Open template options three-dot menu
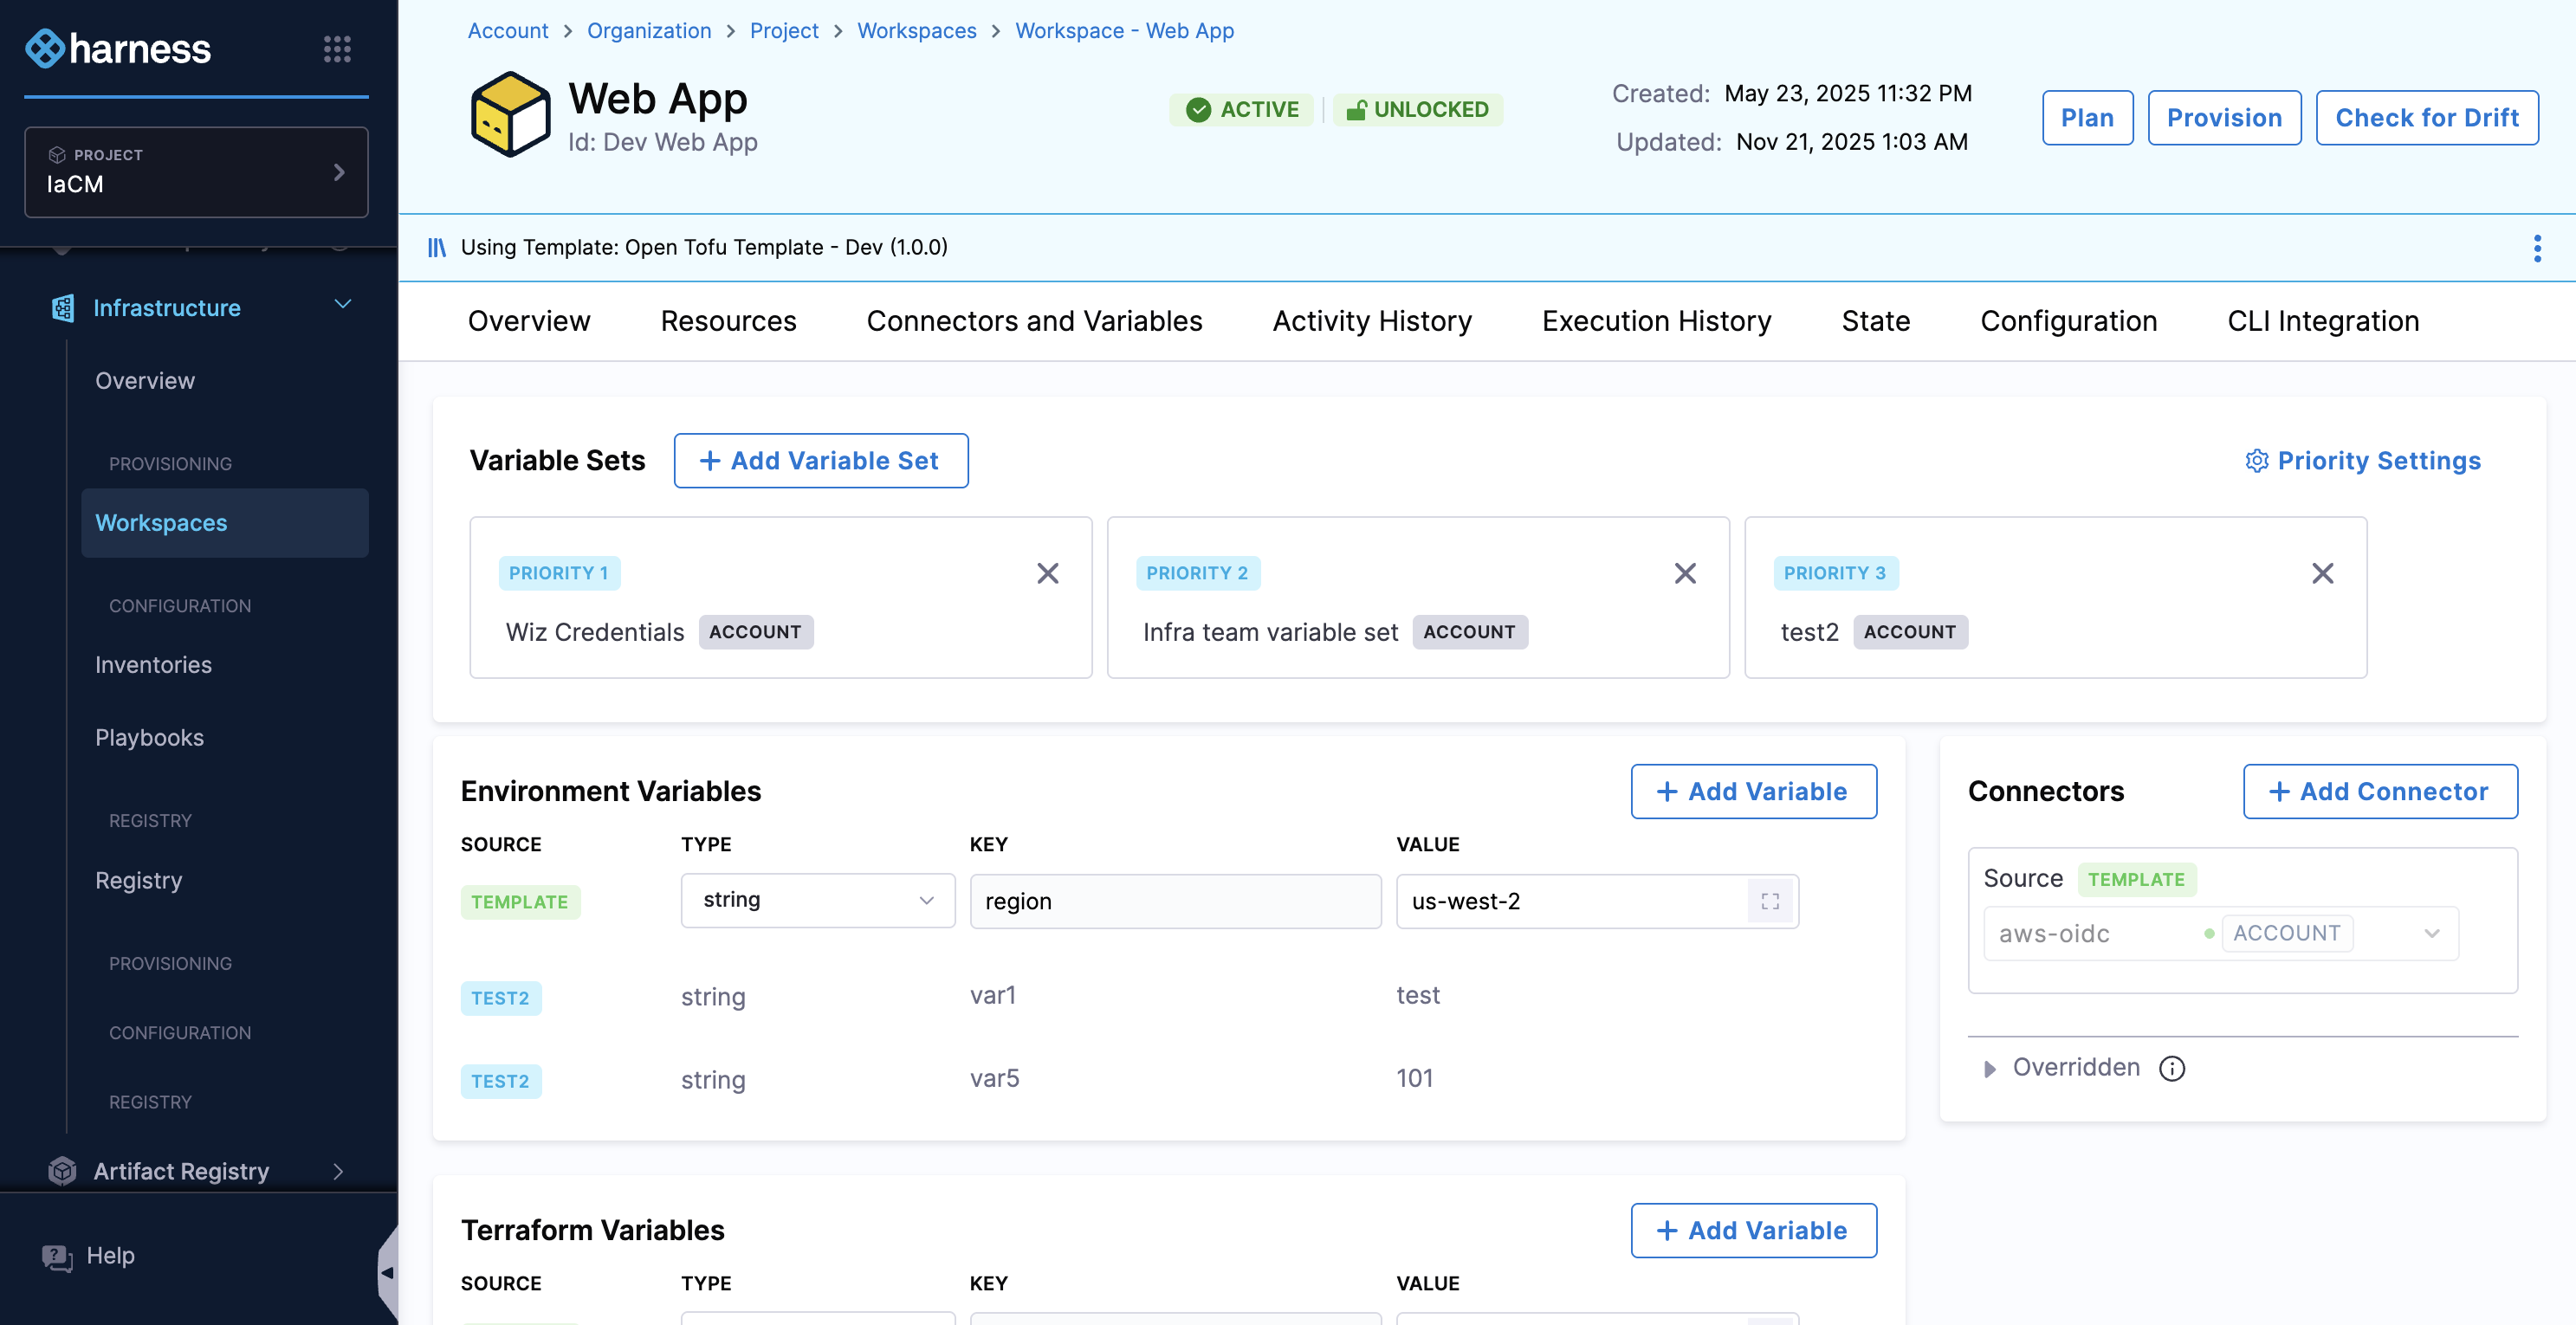The height and width of the screenshot is (1325, 2576). click(x=2536, y=248)
